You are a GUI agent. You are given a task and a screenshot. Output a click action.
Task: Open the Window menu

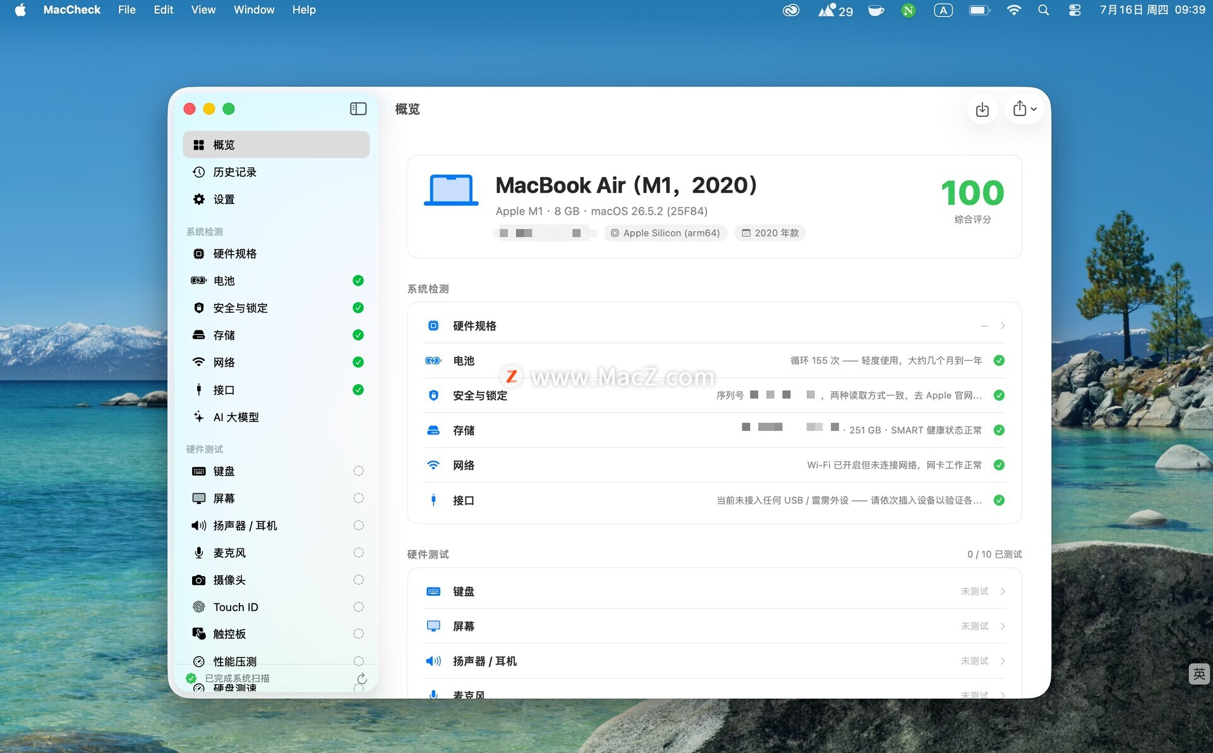point(254,9)
